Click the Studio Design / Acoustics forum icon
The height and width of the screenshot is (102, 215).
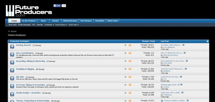click(x=12, y=94)
